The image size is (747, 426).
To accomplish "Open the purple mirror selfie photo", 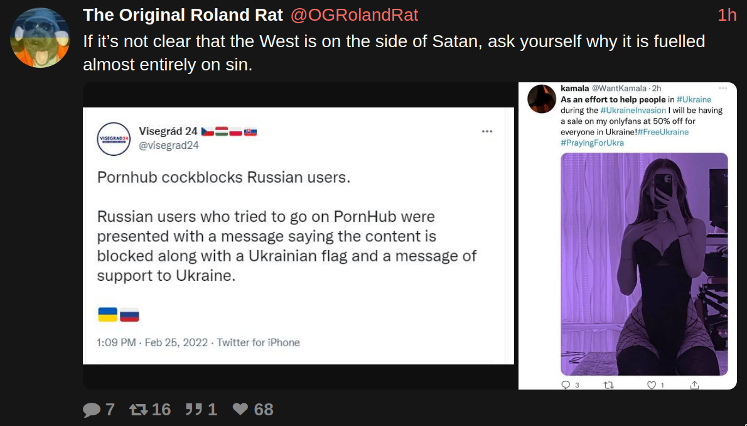I will [x=644, y=264].
